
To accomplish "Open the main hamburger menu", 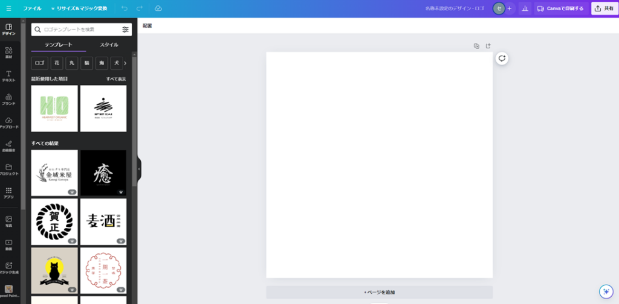I will point(8,8).
